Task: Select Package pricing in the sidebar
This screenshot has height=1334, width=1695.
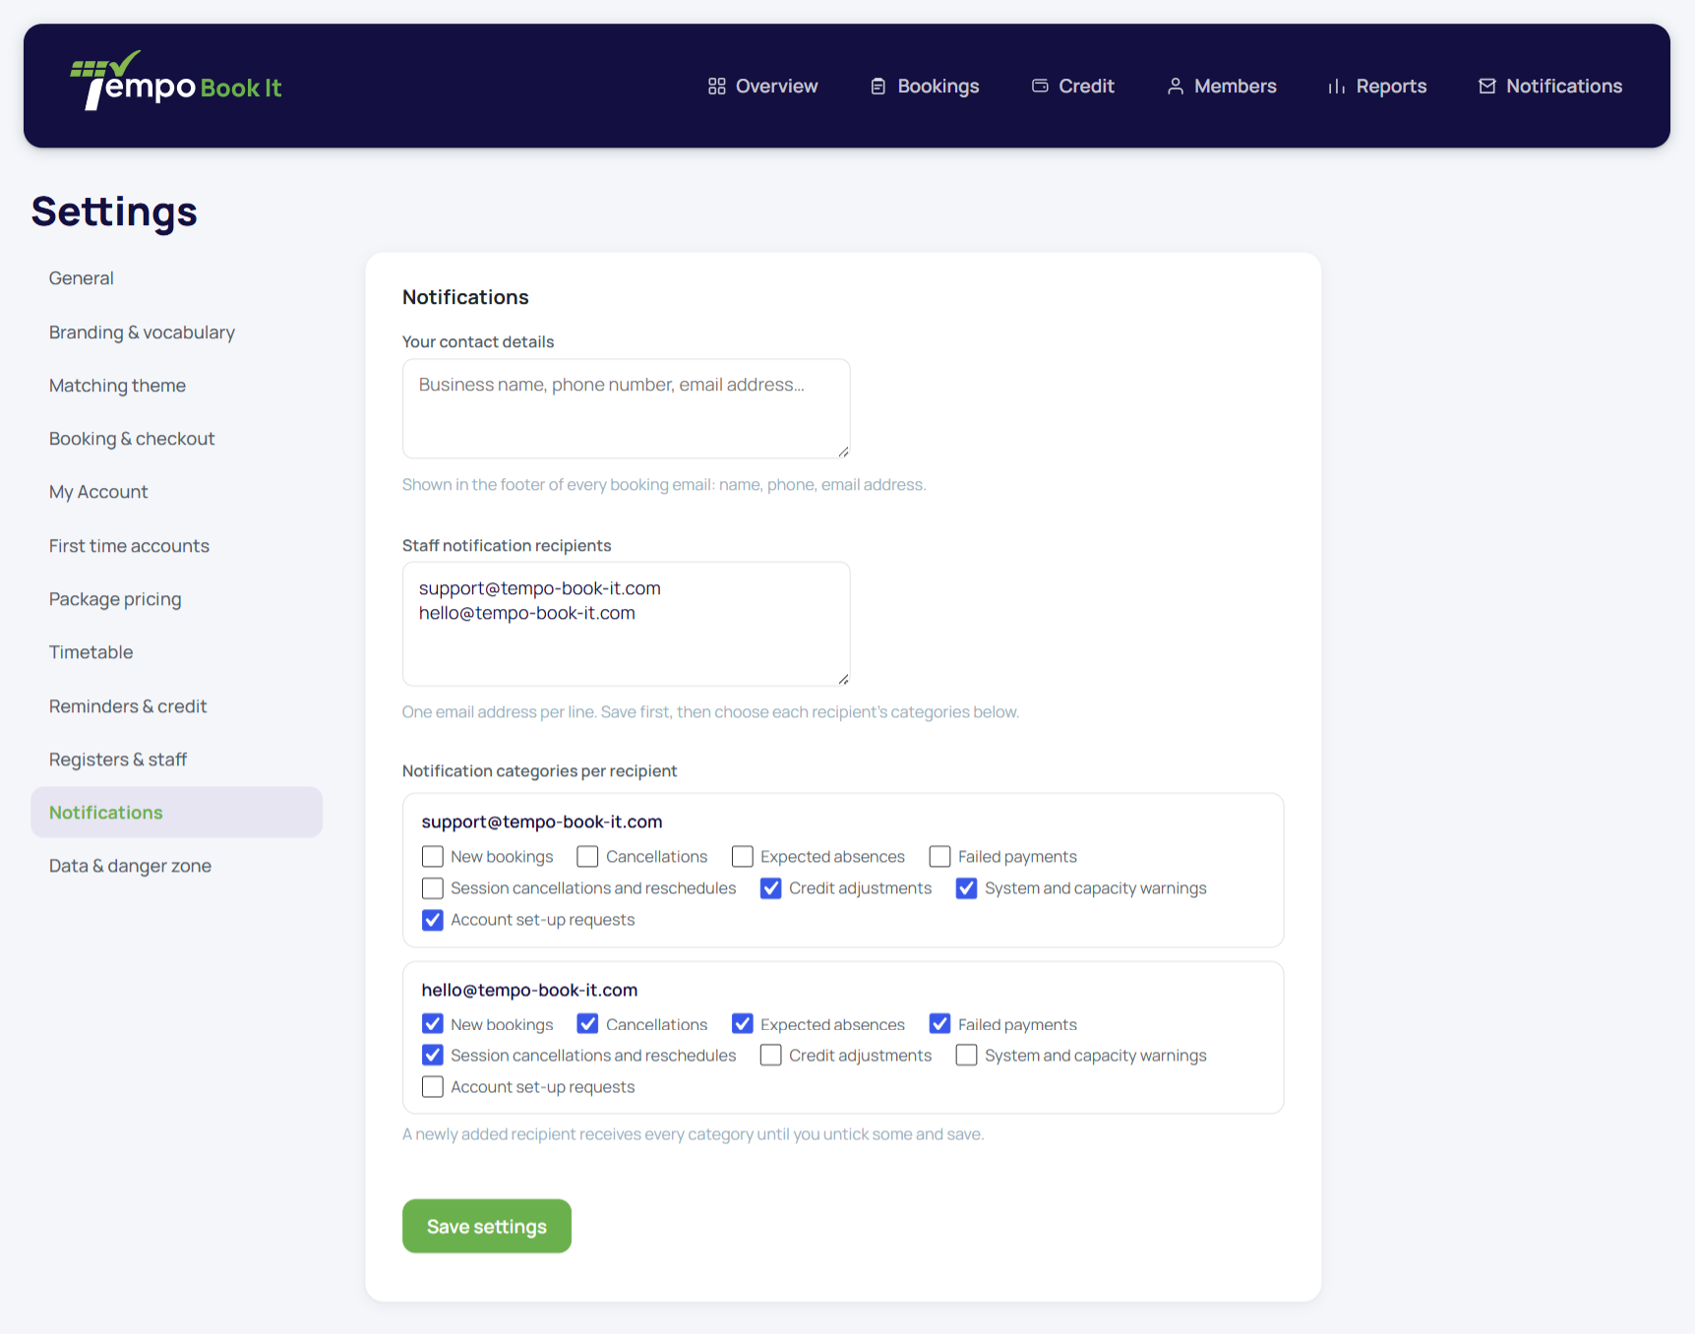Action: pos(177,599)
